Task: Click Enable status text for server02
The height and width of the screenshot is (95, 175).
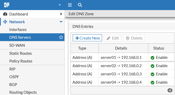Action: click(162, 66)
